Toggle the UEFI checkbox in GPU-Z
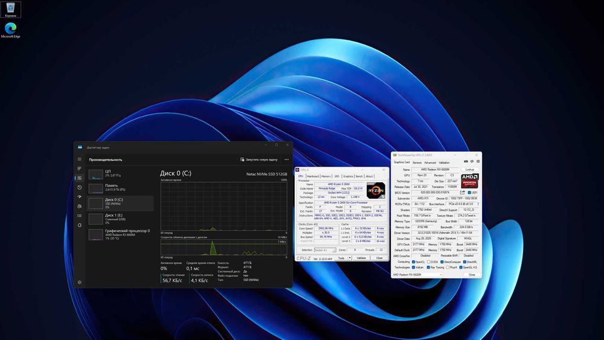The height and width of the screenshot is (340, 604). click(x=469, y=193)
